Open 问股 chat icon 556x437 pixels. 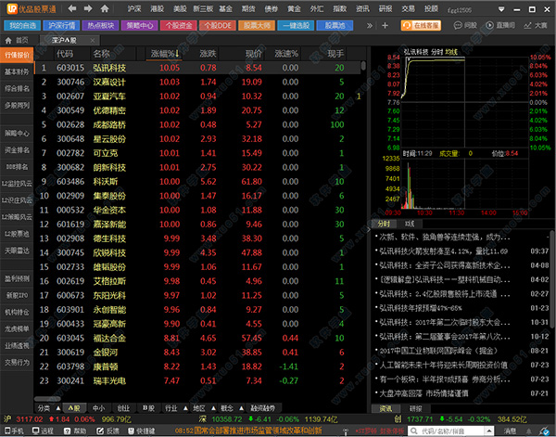tap(465, 25)
